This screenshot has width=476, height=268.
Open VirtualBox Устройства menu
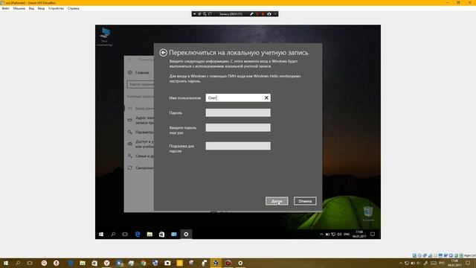pos(56,8)
